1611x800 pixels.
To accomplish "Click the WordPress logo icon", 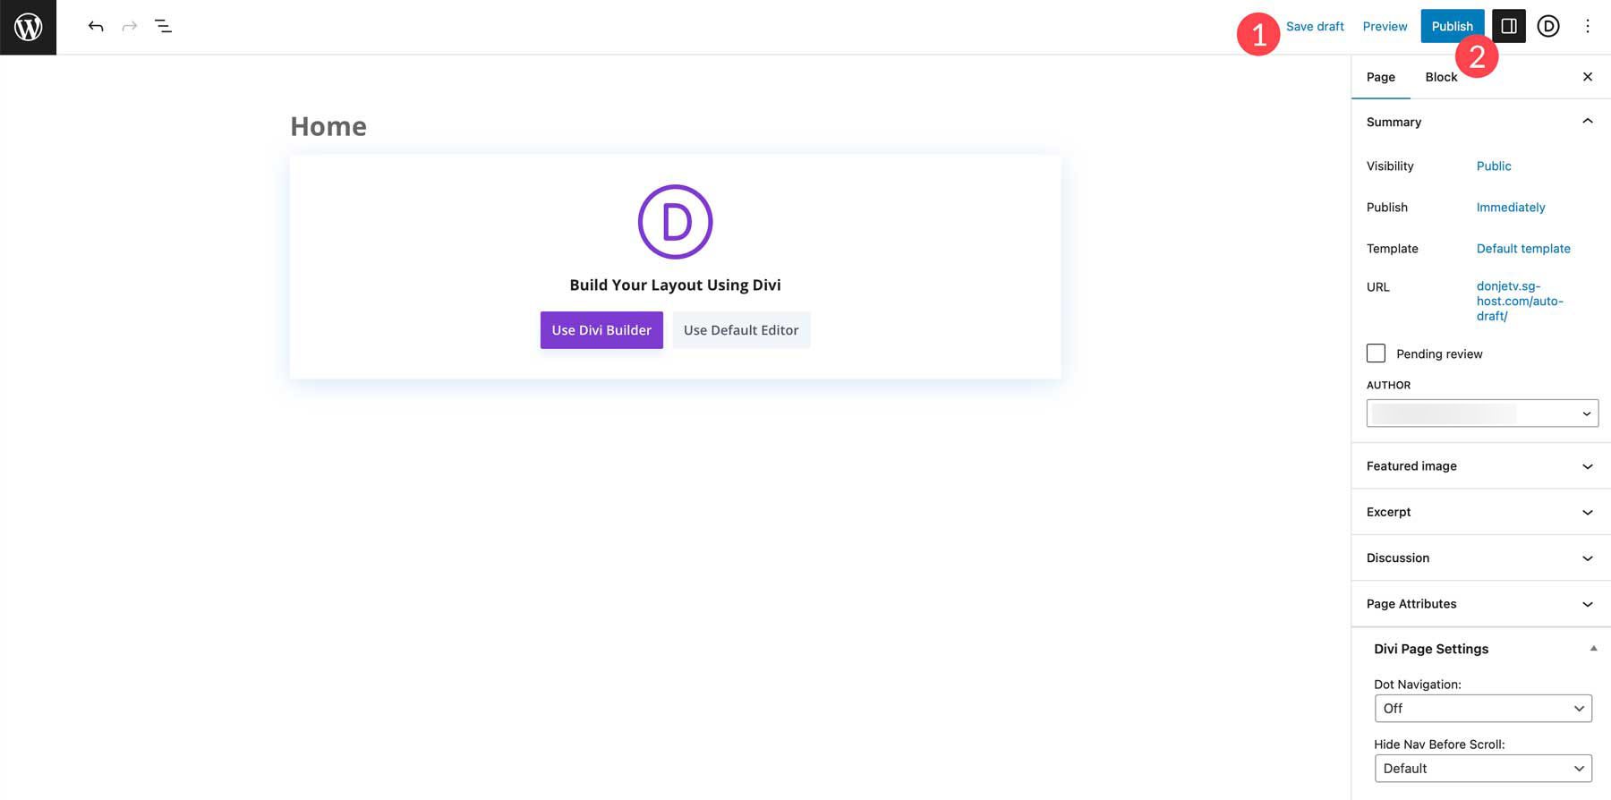I will click(28, 27).
